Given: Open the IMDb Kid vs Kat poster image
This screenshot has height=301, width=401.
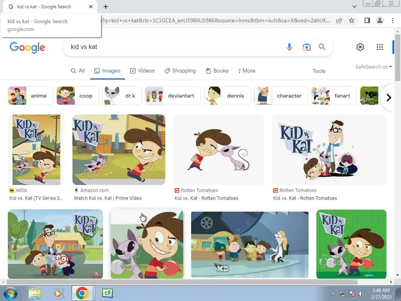Looking at the screenshot, I should tap(36, 150).
